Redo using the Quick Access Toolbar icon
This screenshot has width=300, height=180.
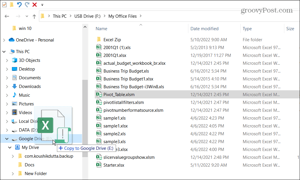point(27,5)
